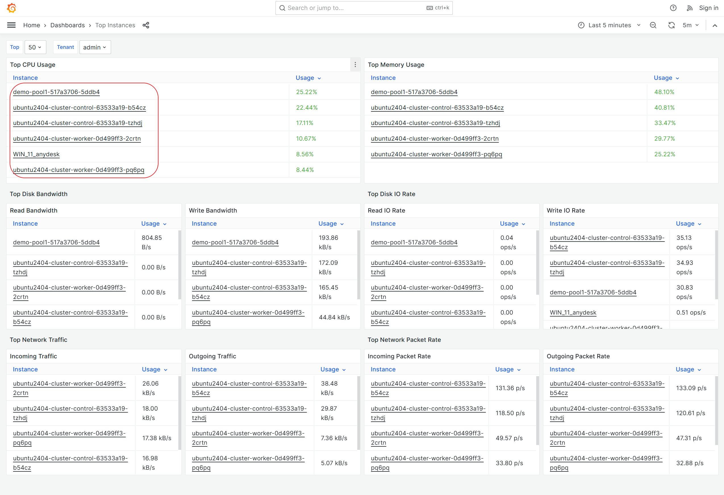This screenshot has height=495, width=724.
Task: Click the Tenant variable label
Action: click(x=65, y=47)
